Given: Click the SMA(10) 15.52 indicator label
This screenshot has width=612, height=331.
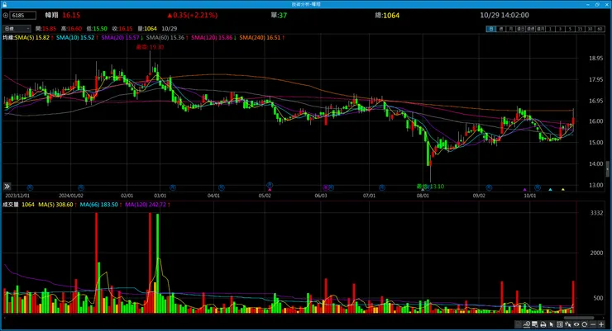Looking at the screenshot, I should click(75, 38).
